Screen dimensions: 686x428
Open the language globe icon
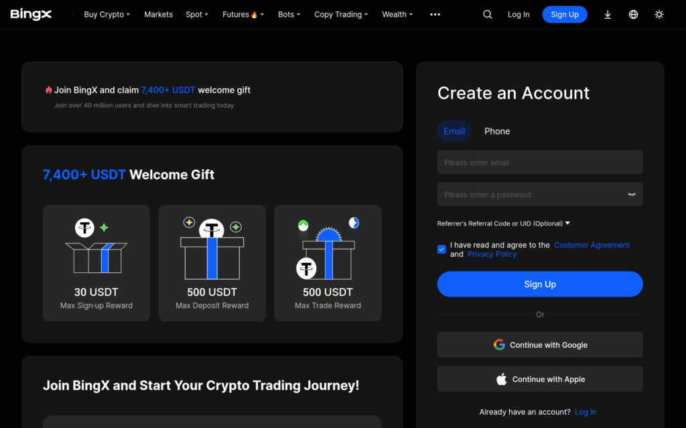point(633,15)
